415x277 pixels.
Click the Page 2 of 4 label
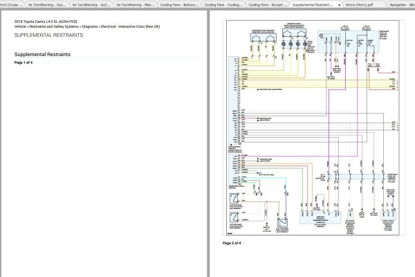(x=232, y=244)
